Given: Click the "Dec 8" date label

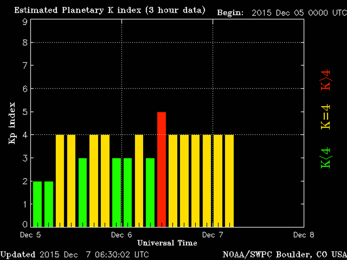Looking at the screenshot, I should [304, 235].
